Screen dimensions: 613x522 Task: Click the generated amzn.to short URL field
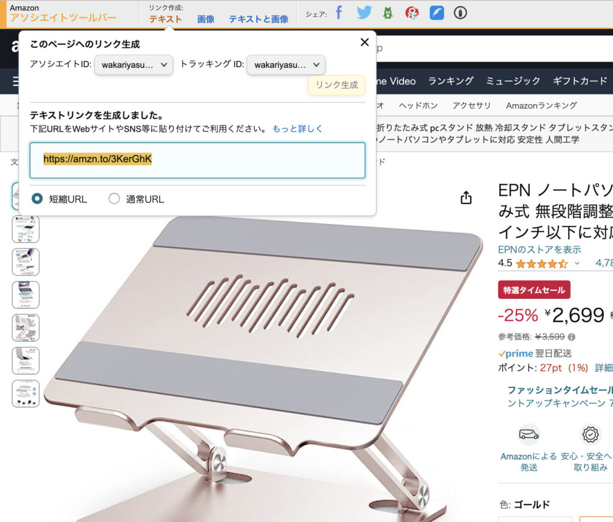coord(198,160)
